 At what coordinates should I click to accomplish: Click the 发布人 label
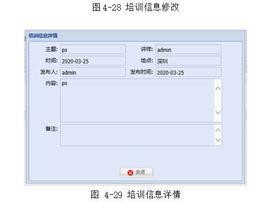(49, 72)
